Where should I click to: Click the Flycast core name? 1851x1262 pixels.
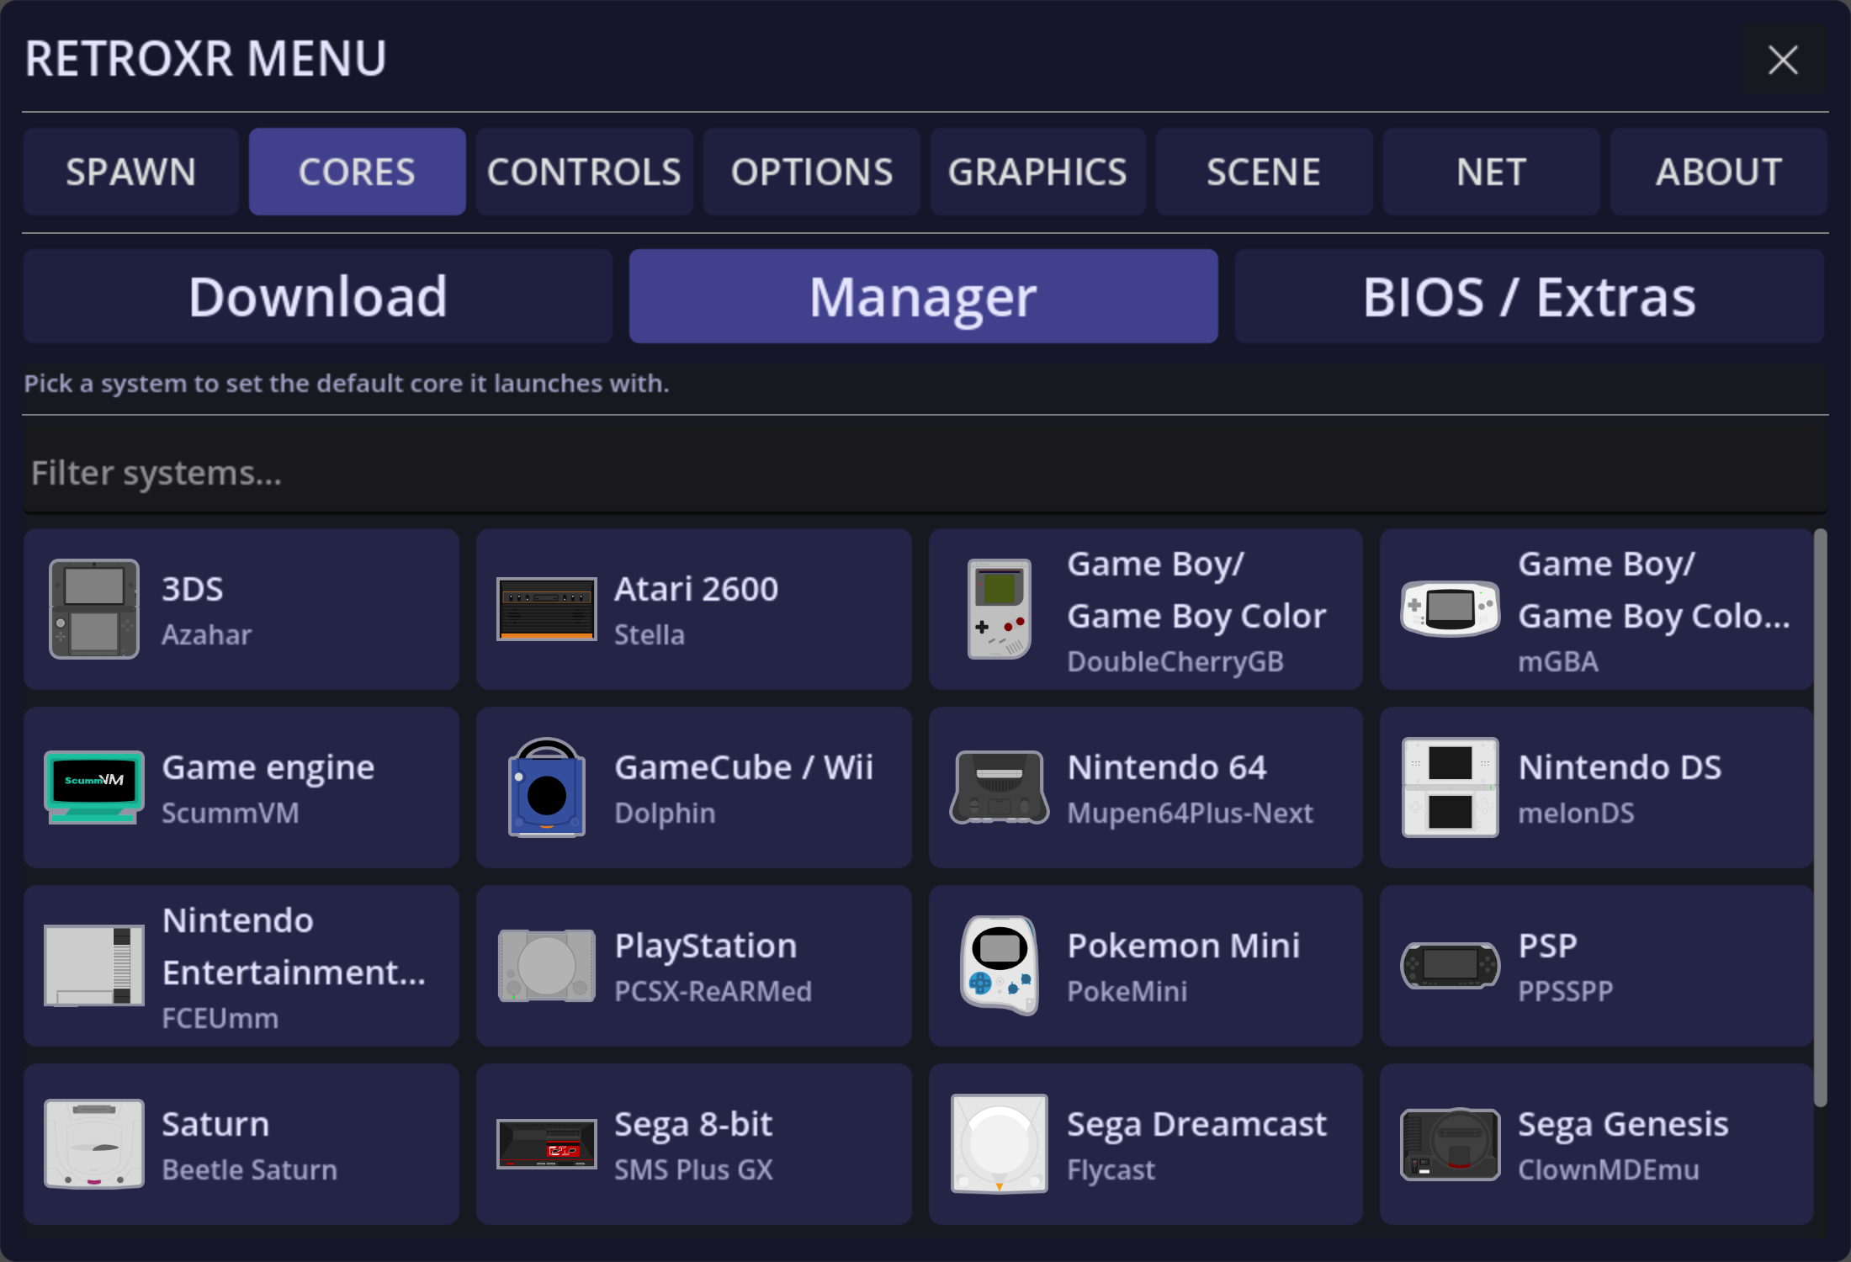pyautogui.click(x=1111, y=1170)
